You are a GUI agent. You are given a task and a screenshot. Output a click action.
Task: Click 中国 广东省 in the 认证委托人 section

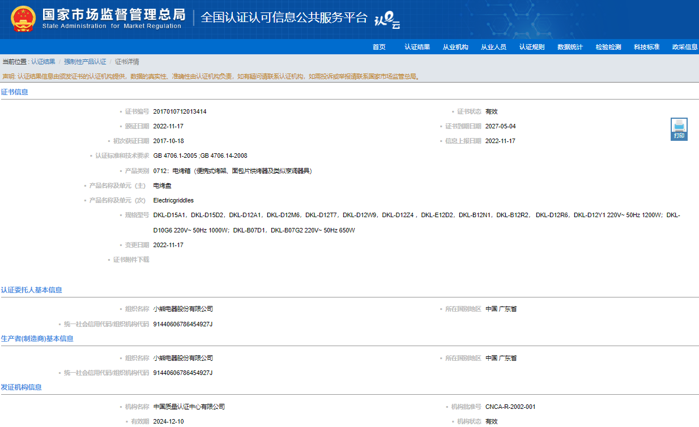click(x=501, y=309)
